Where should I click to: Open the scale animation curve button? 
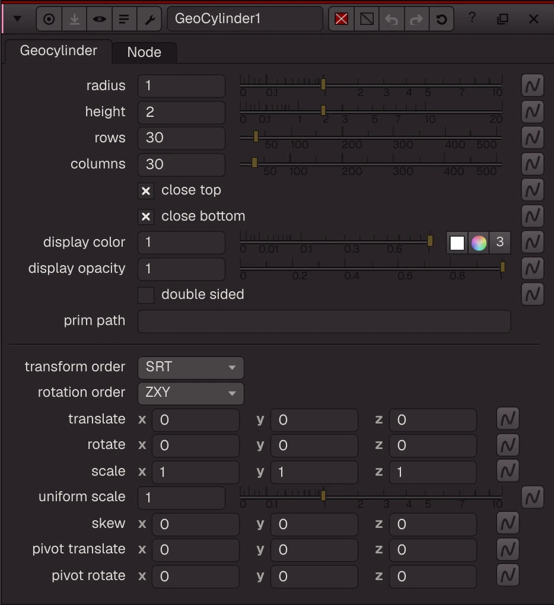click(508, 471)
